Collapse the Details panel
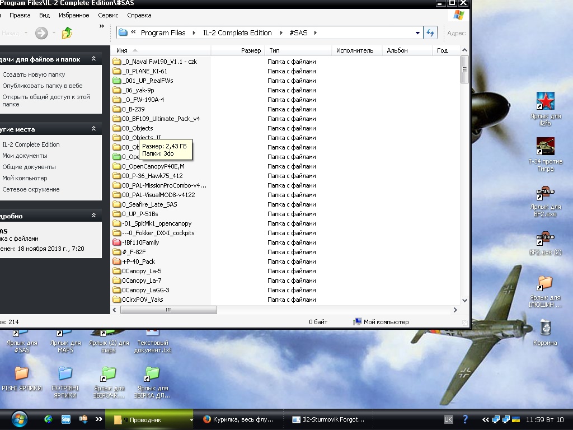The image size is (573, 430). (x=93, y=216)
